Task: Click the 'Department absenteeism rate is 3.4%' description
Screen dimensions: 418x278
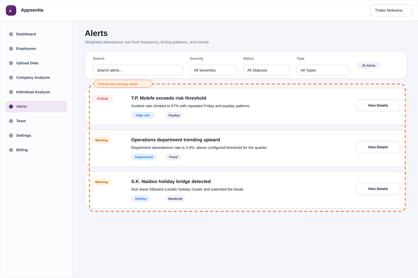Action: [199, 148]
